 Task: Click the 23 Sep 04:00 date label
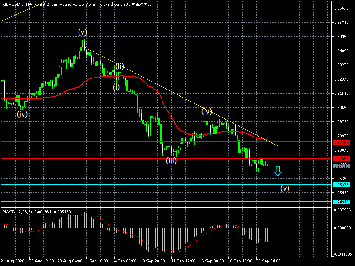pyautogui.click(x=268, y=261)
